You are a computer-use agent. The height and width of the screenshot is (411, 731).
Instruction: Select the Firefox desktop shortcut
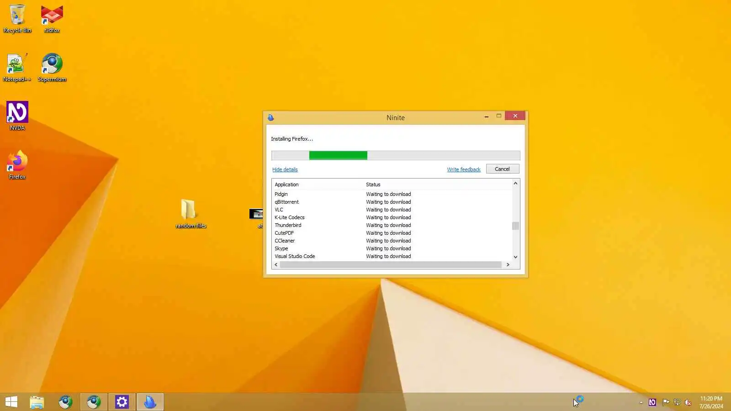(x=17, y=165)
